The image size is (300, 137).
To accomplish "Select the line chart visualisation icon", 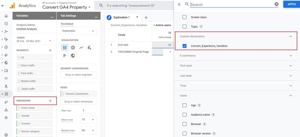I will point(81,47).
